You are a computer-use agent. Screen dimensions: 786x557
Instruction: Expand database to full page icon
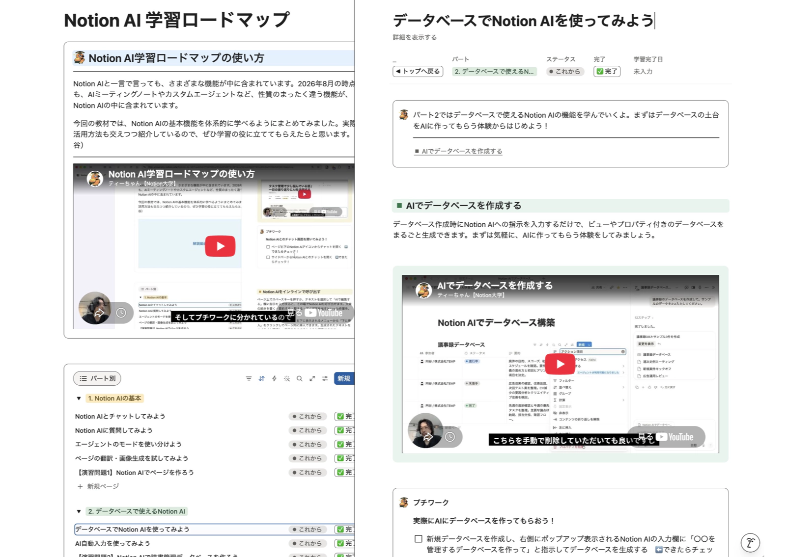(312, 378)
